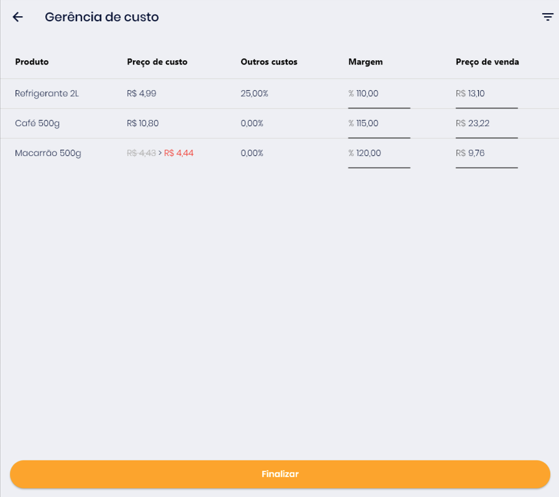The width and height of the screenshot is (559, 497).
Task: Select the Café 500g product row
Action: click(x=37, y=124)
